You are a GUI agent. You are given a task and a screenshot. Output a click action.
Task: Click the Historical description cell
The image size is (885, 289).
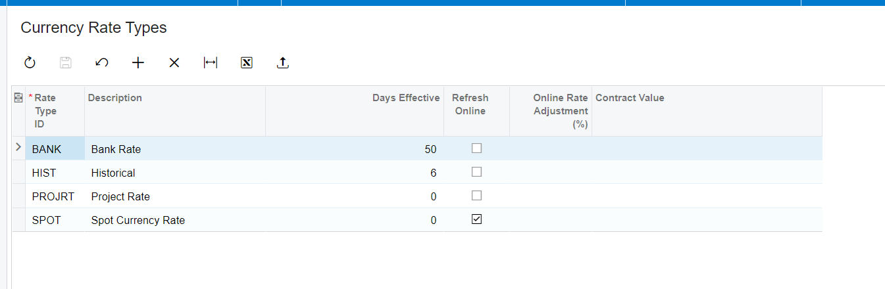click(x=175, y=173)
